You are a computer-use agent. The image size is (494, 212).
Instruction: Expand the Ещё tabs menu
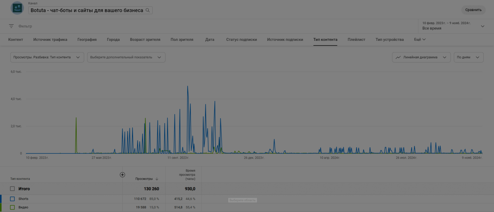pyautogui.click(x=420, y=39)
